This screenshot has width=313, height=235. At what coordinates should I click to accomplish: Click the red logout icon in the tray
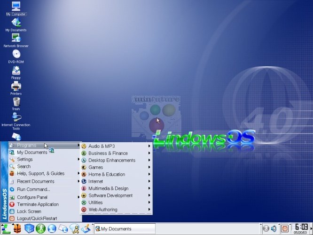[285, 228]
